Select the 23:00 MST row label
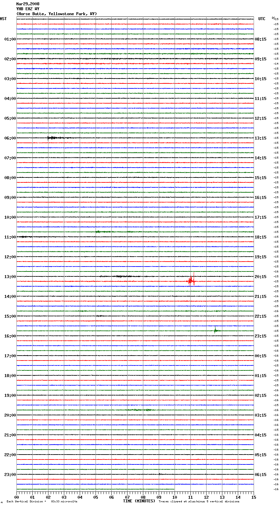 (x=10, y=475)
